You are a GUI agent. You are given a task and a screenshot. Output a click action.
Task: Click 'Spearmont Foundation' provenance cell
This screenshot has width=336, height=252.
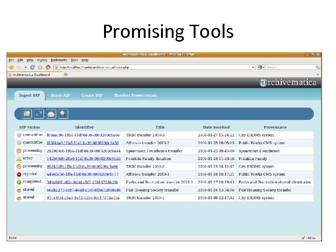[275, 151]
